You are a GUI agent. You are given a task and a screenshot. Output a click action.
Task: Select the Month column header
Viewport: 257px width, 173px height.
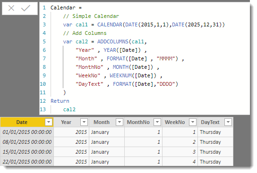pos(102,122)
